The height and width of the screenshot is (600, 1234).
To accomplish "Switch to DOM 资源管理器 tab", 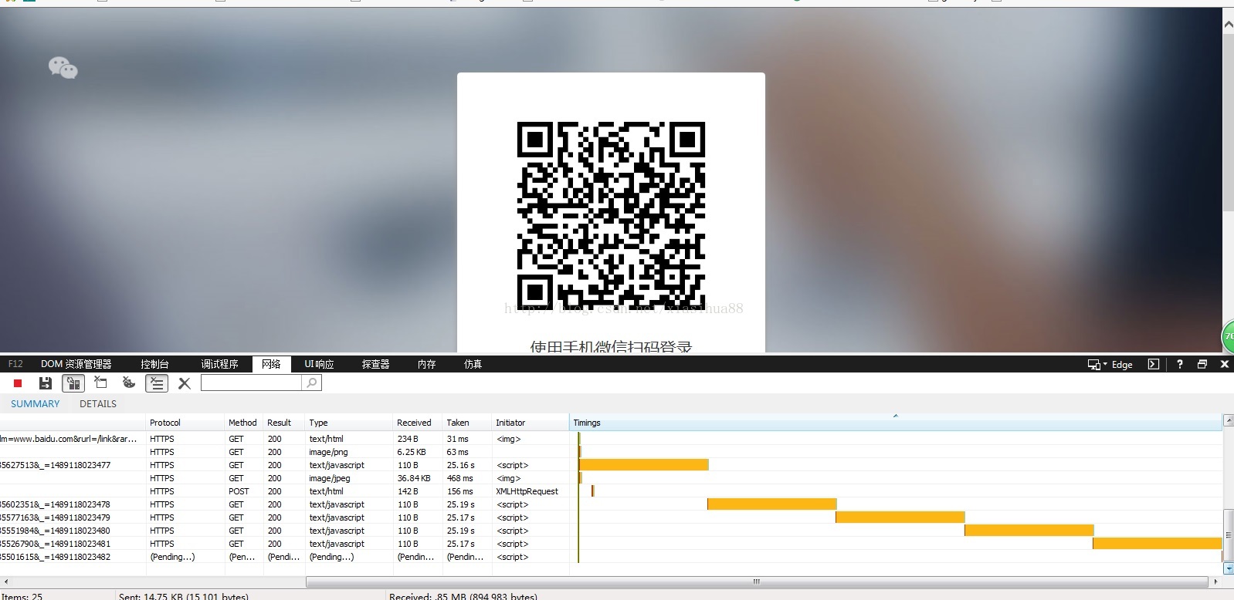I will [76, 364].
